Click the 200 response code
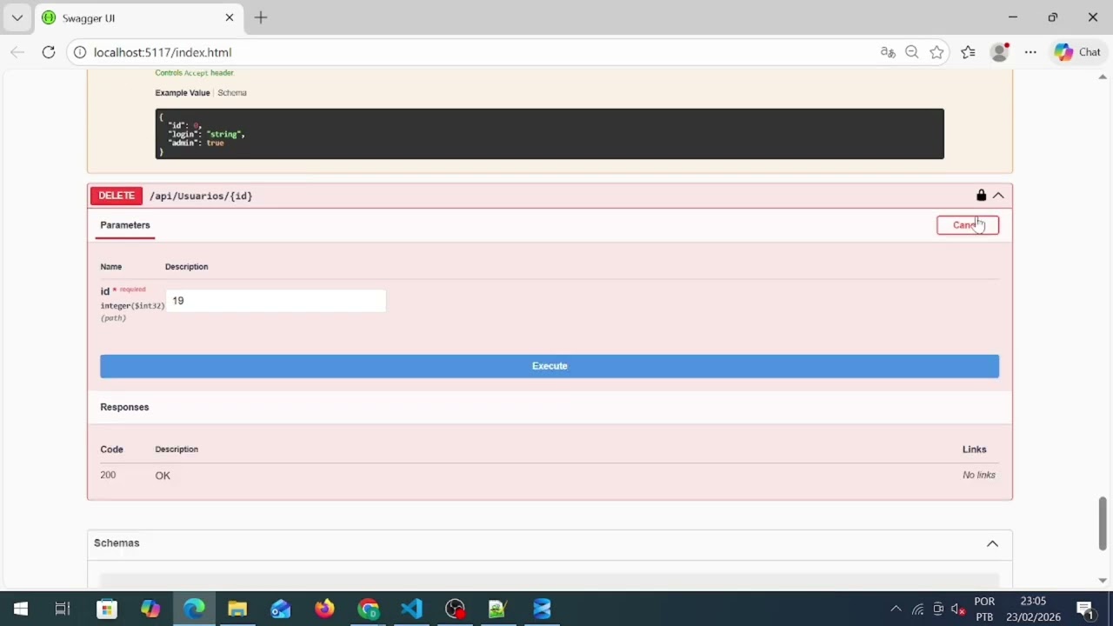This screenshot has height=626, width=1113. point(108,475)
